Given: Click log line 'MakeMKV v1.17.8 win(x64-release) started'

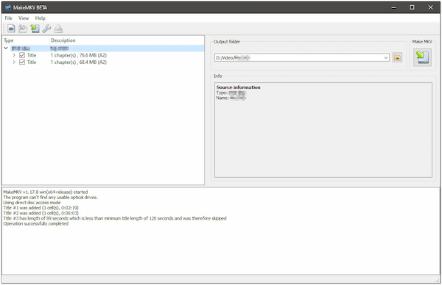Looking at the screenshot, I should [46, 192].
